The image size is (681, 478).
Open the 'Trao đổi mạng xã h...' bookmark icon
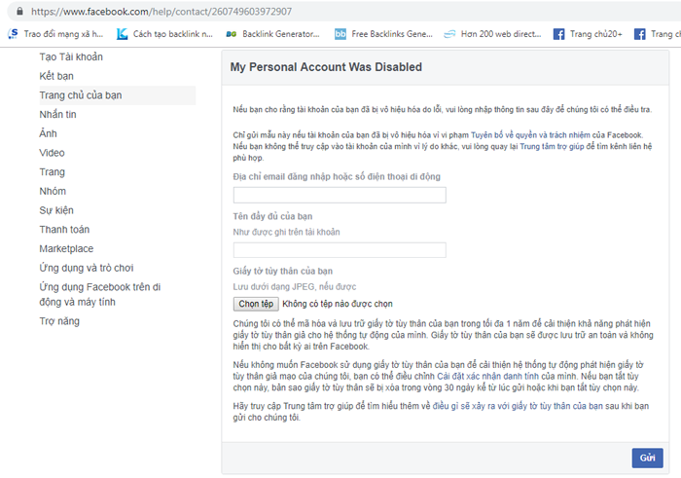(14, 33)
